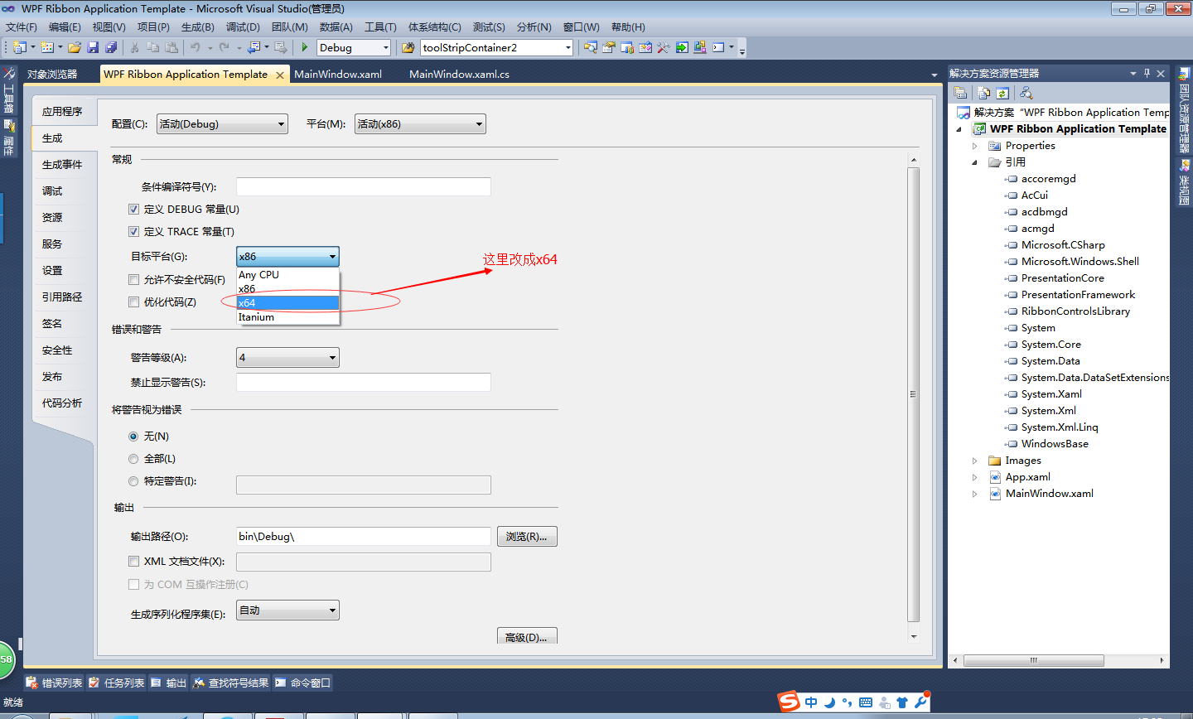Switch to the 对象浏览器 tab
Image resolution: width=1193 pixels, height=719 pixels.
[x=52, y=75]
